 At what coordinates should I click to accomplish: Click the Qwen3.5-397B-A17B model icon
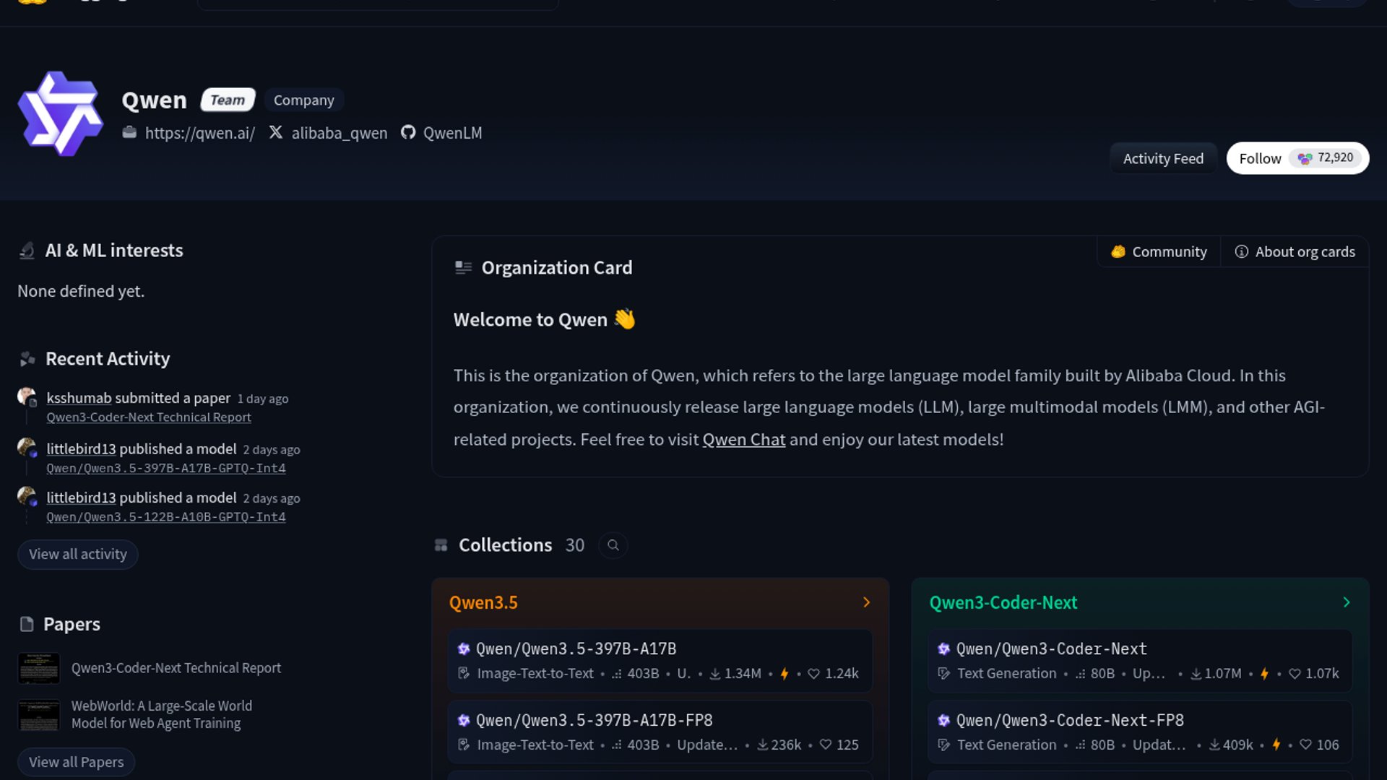pos(464,649)
